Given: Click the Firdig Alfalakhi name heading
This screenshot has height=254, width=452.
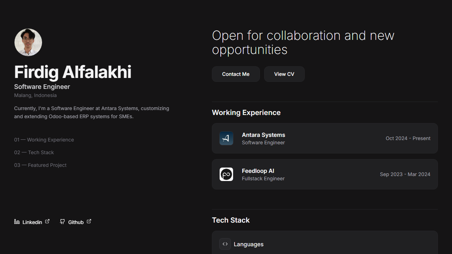Looking at the screenshot, I should [73, 72].
